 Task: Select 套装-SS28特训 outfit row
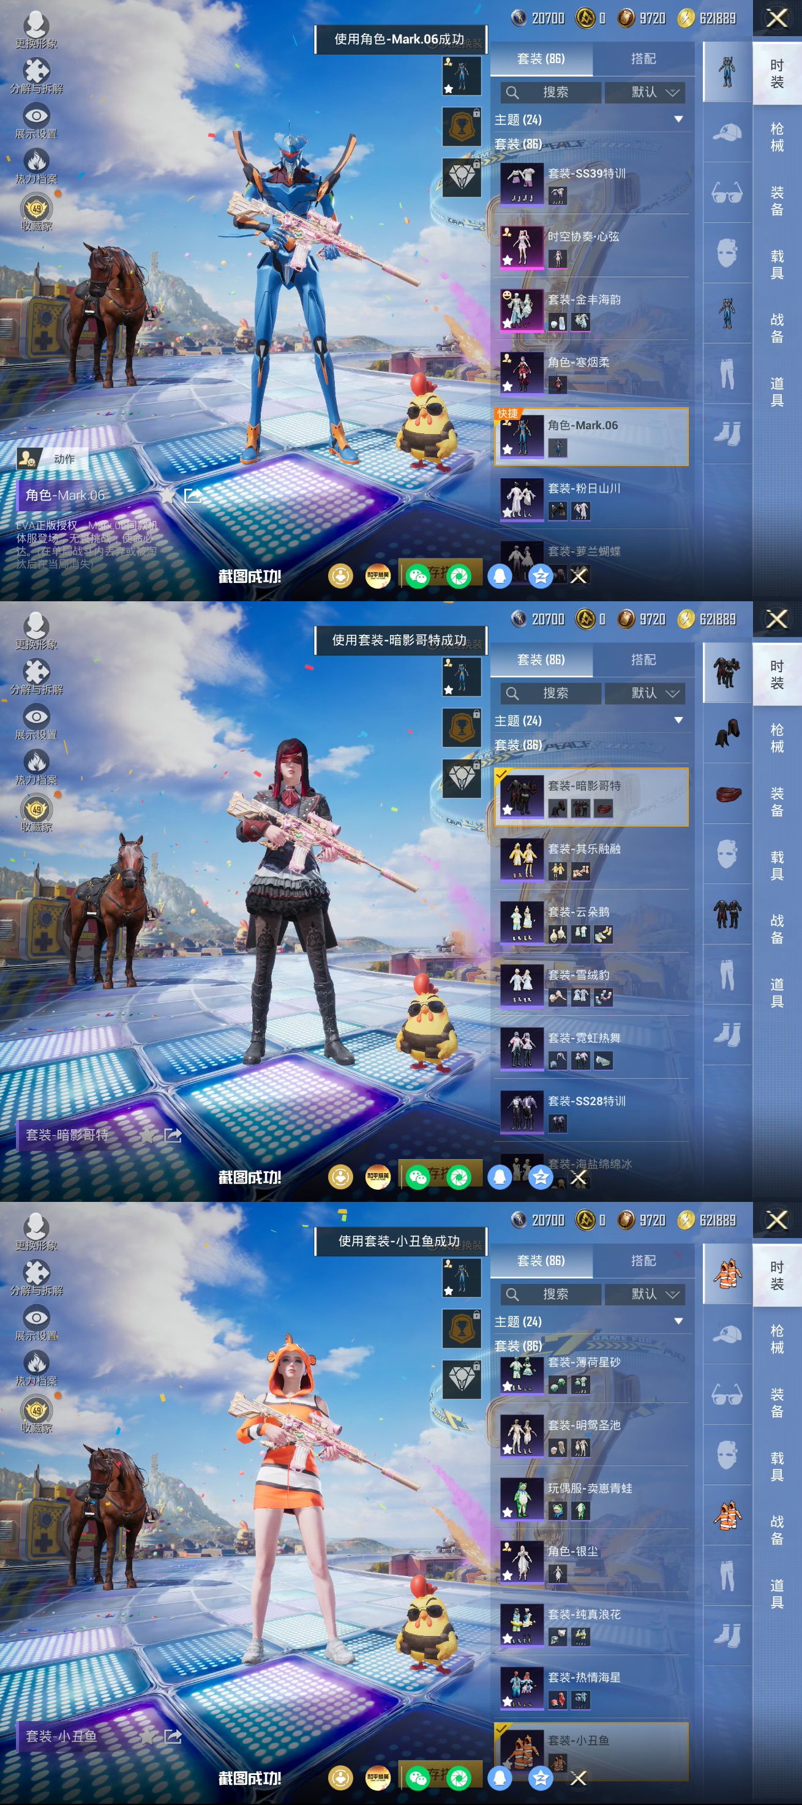click(591, 1112)
